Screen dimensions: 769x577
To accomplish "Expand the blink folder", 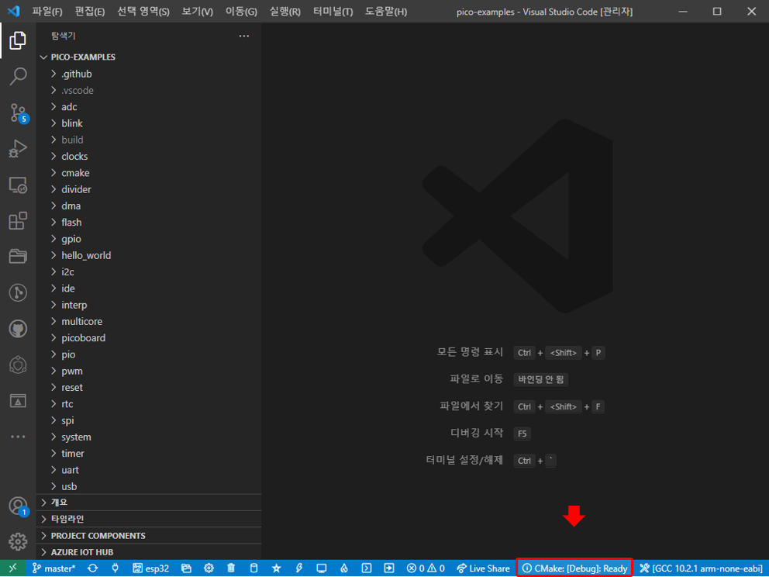I will (149, 123).
